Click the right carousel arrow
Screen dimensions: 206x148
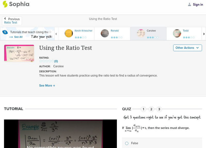204,33
